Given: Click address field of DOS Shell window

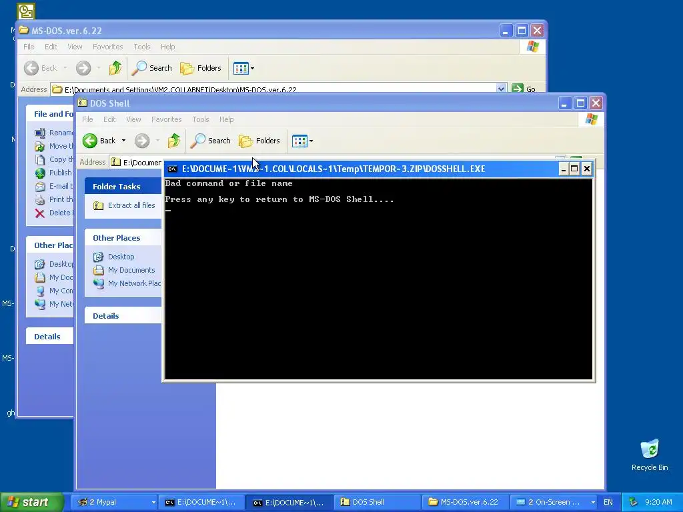Looking at the screenshot, I should coord(135,162).
